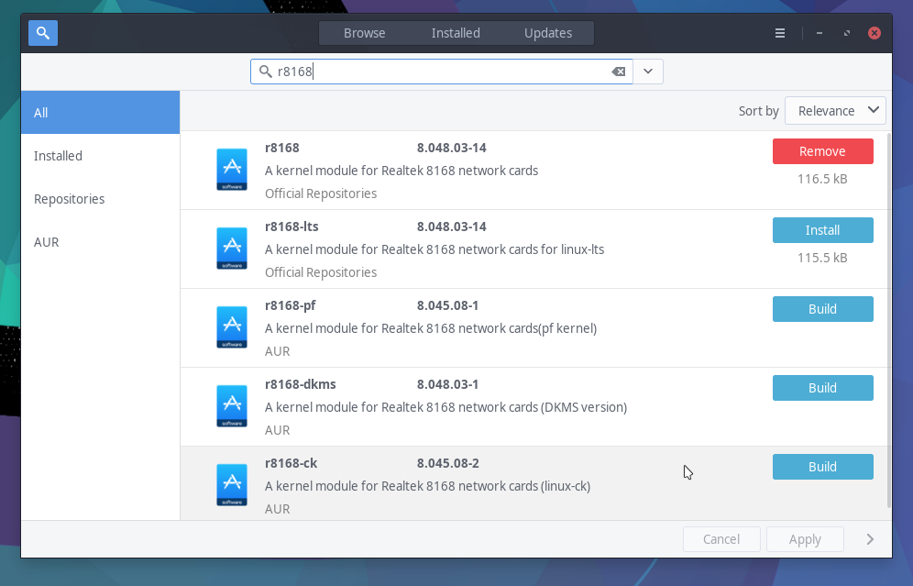The image size is (913, 586).
Task: Install the r8168-lts package
Action: (822, 230)
